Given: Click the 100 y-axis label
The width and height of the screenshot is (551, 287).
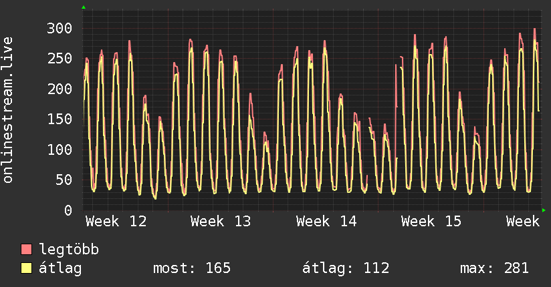Looking at the screenshot, I should tap(60, 150).
